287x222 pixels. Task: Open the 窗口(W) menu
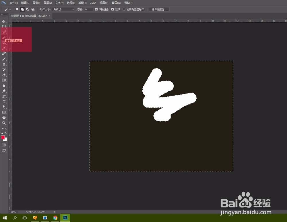click(x=116, y=3)
